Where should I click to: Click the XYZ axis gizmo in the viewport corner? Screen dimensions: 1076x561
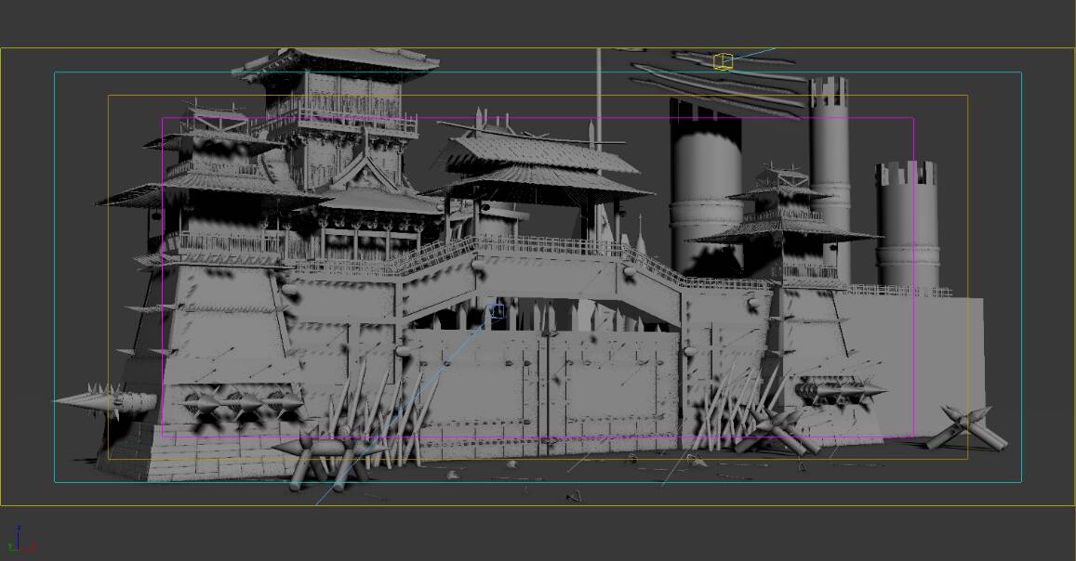pyautogui.click(x=20, y=540)
